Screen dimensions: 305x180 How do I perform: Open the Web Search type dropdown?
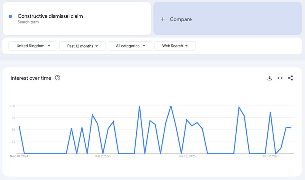click(x=186, y=46)
